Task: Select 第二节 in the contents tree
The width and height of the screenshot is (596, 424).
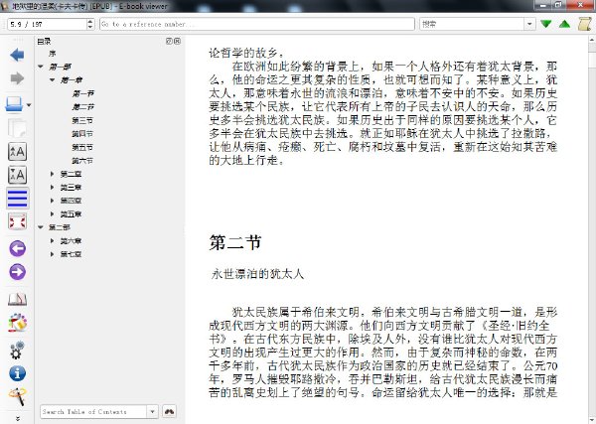Action: pyautogui.click(x=82, y=107)
